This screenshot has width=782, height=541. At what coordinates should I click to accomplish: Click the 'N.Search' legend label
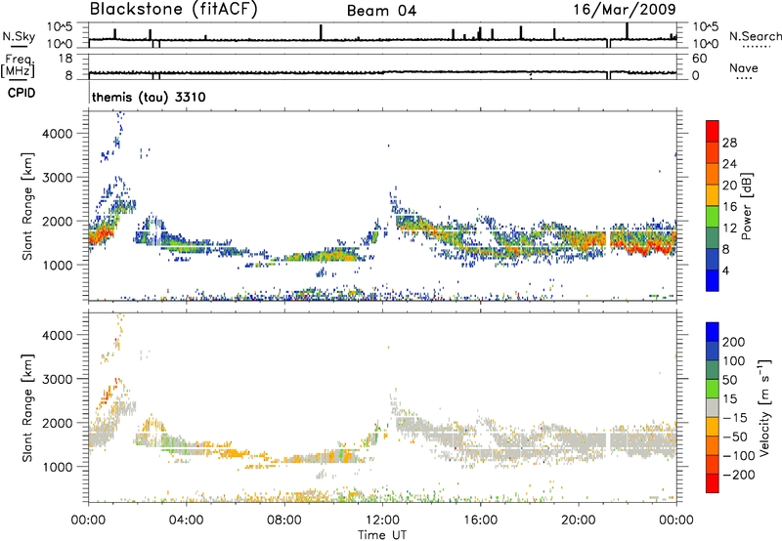[x=755, y=36]
